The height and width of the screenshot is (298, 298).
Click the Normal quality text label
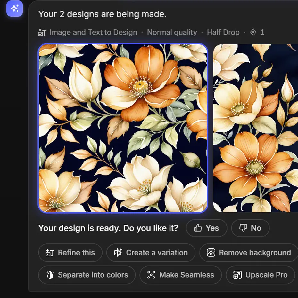(172, 32)
